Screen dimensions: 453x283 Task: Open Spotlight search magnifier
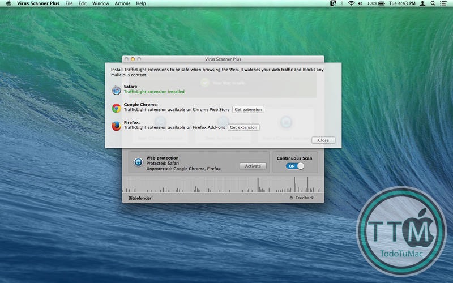tap(433, 3)
